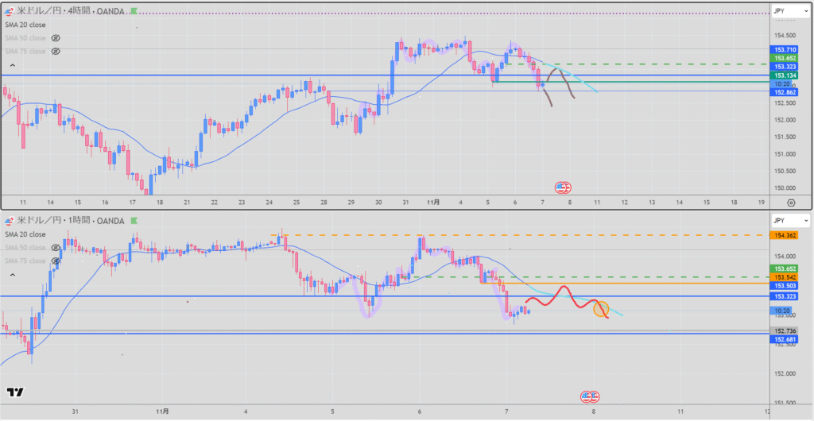Show the SMA 50 indicator on 4-hour chart
This screenshot has width=814, height=421.
56,38
